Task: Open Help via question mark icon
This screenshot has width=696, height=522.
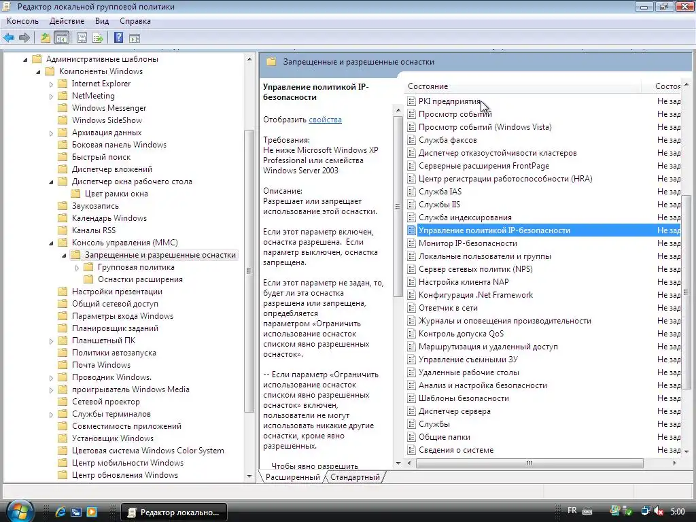Action: pos(118,38)
